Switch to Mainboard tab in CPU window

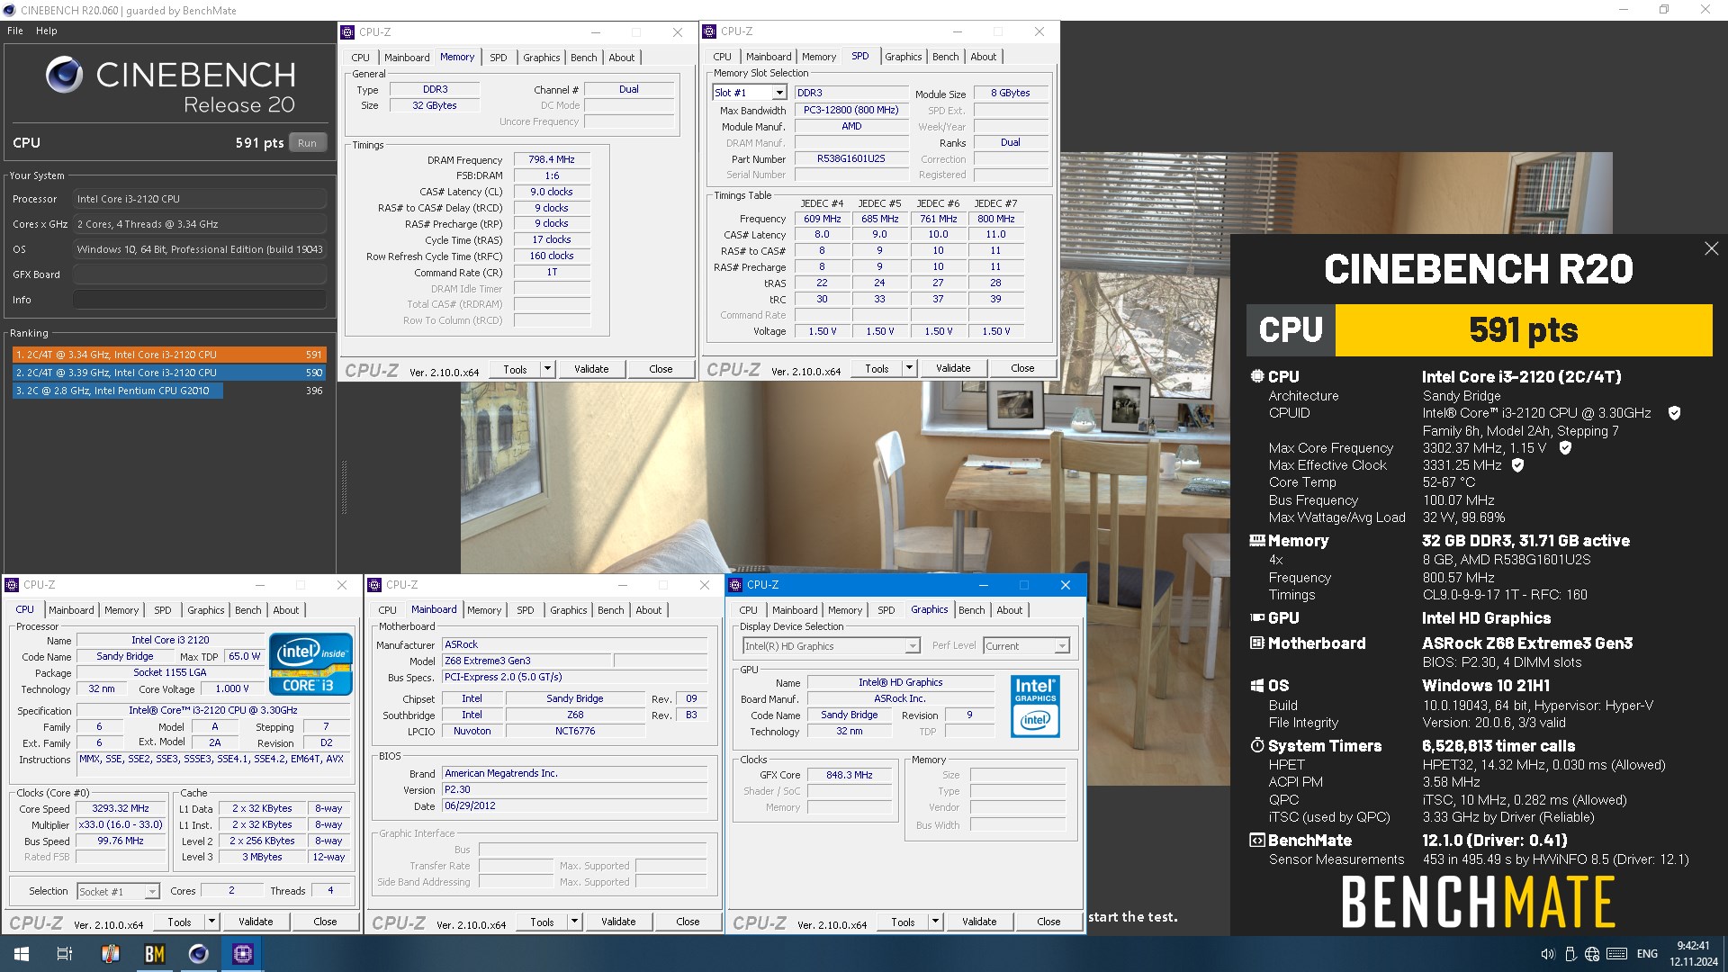[x=71, y=610]
